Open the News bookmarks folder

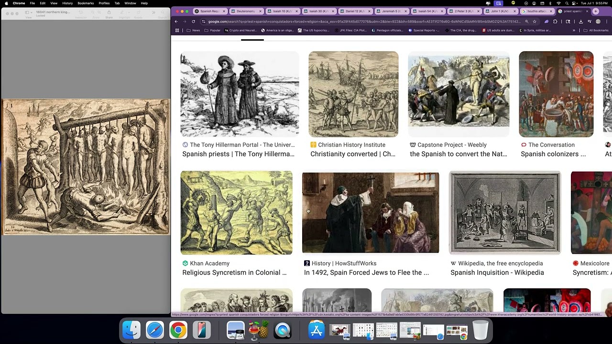pyautogui.click(x=193, y=31)
